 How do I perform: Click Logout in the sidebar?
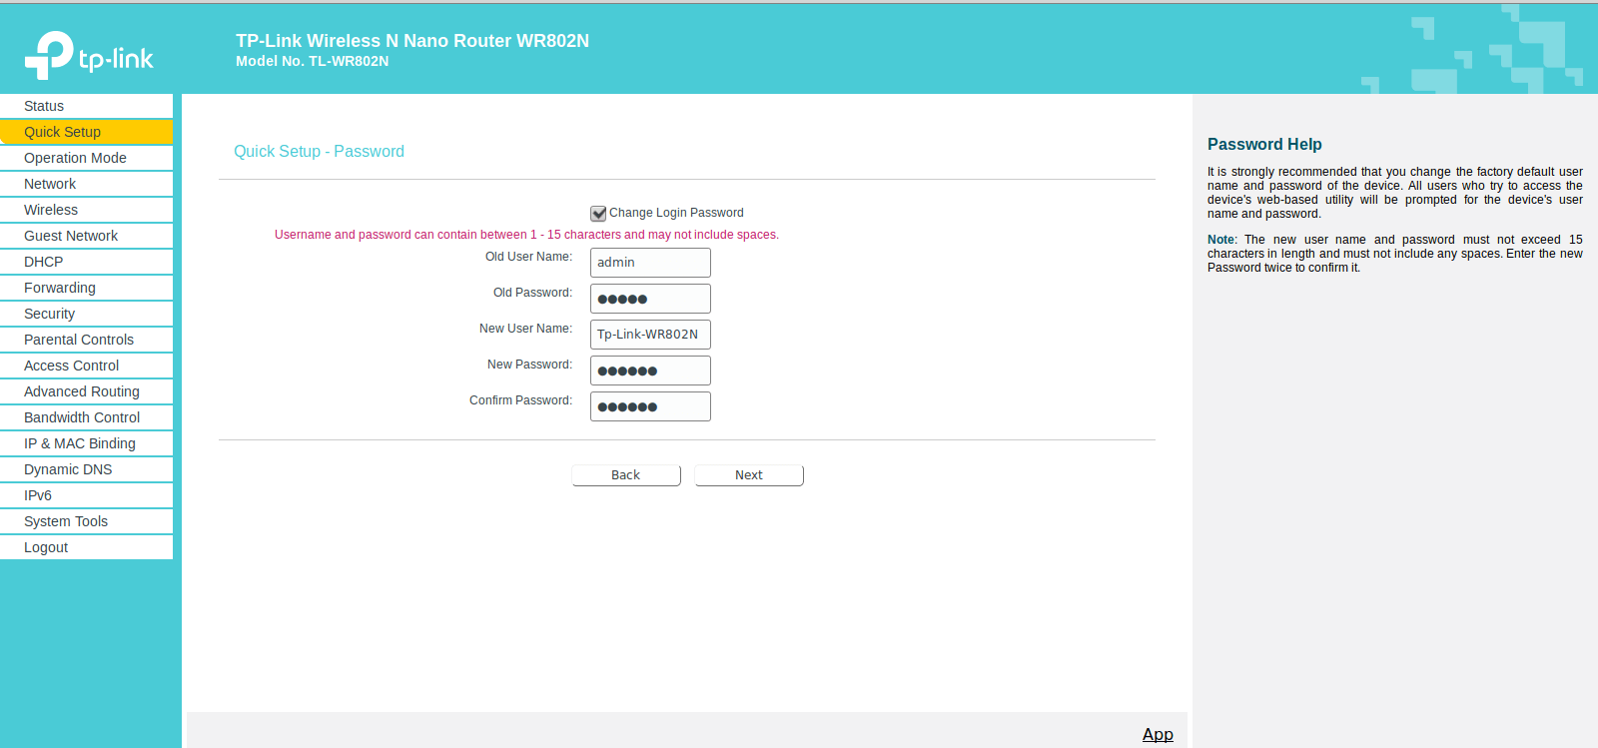(86, 547)
